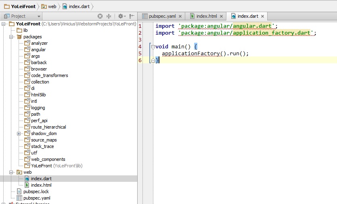Select the angular package folder icon
The image size is (337, 204).
[x=27, y=50]
